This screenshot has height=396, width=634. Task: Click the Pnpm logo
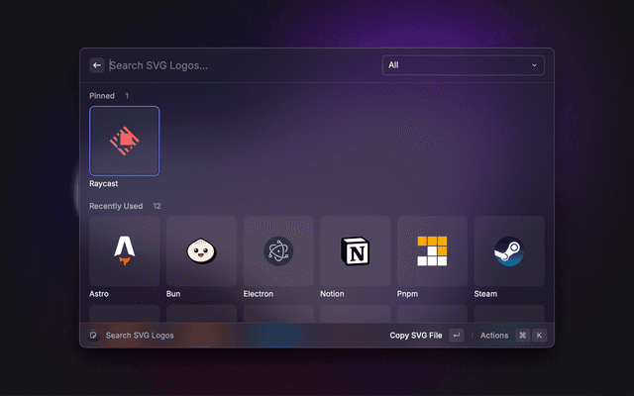pos(432,251)
